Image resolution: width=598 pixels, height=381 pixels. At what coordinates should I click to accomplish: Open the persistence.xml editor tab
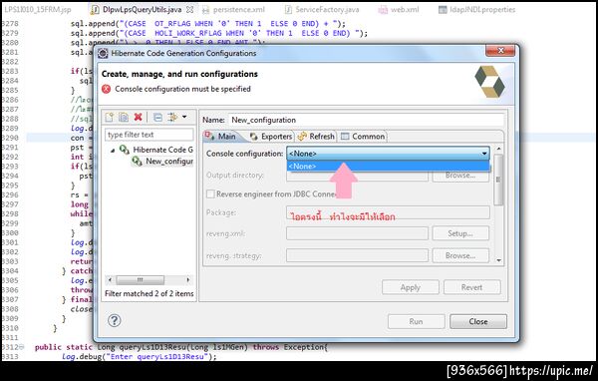tap(233, 10)
